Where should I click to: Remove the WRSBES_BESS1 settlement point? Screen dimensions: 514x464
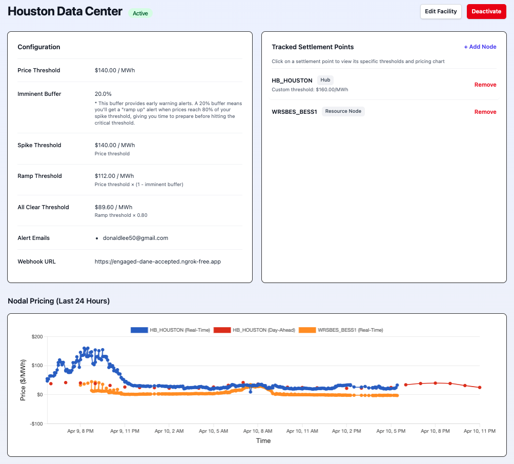click(485, 112)
